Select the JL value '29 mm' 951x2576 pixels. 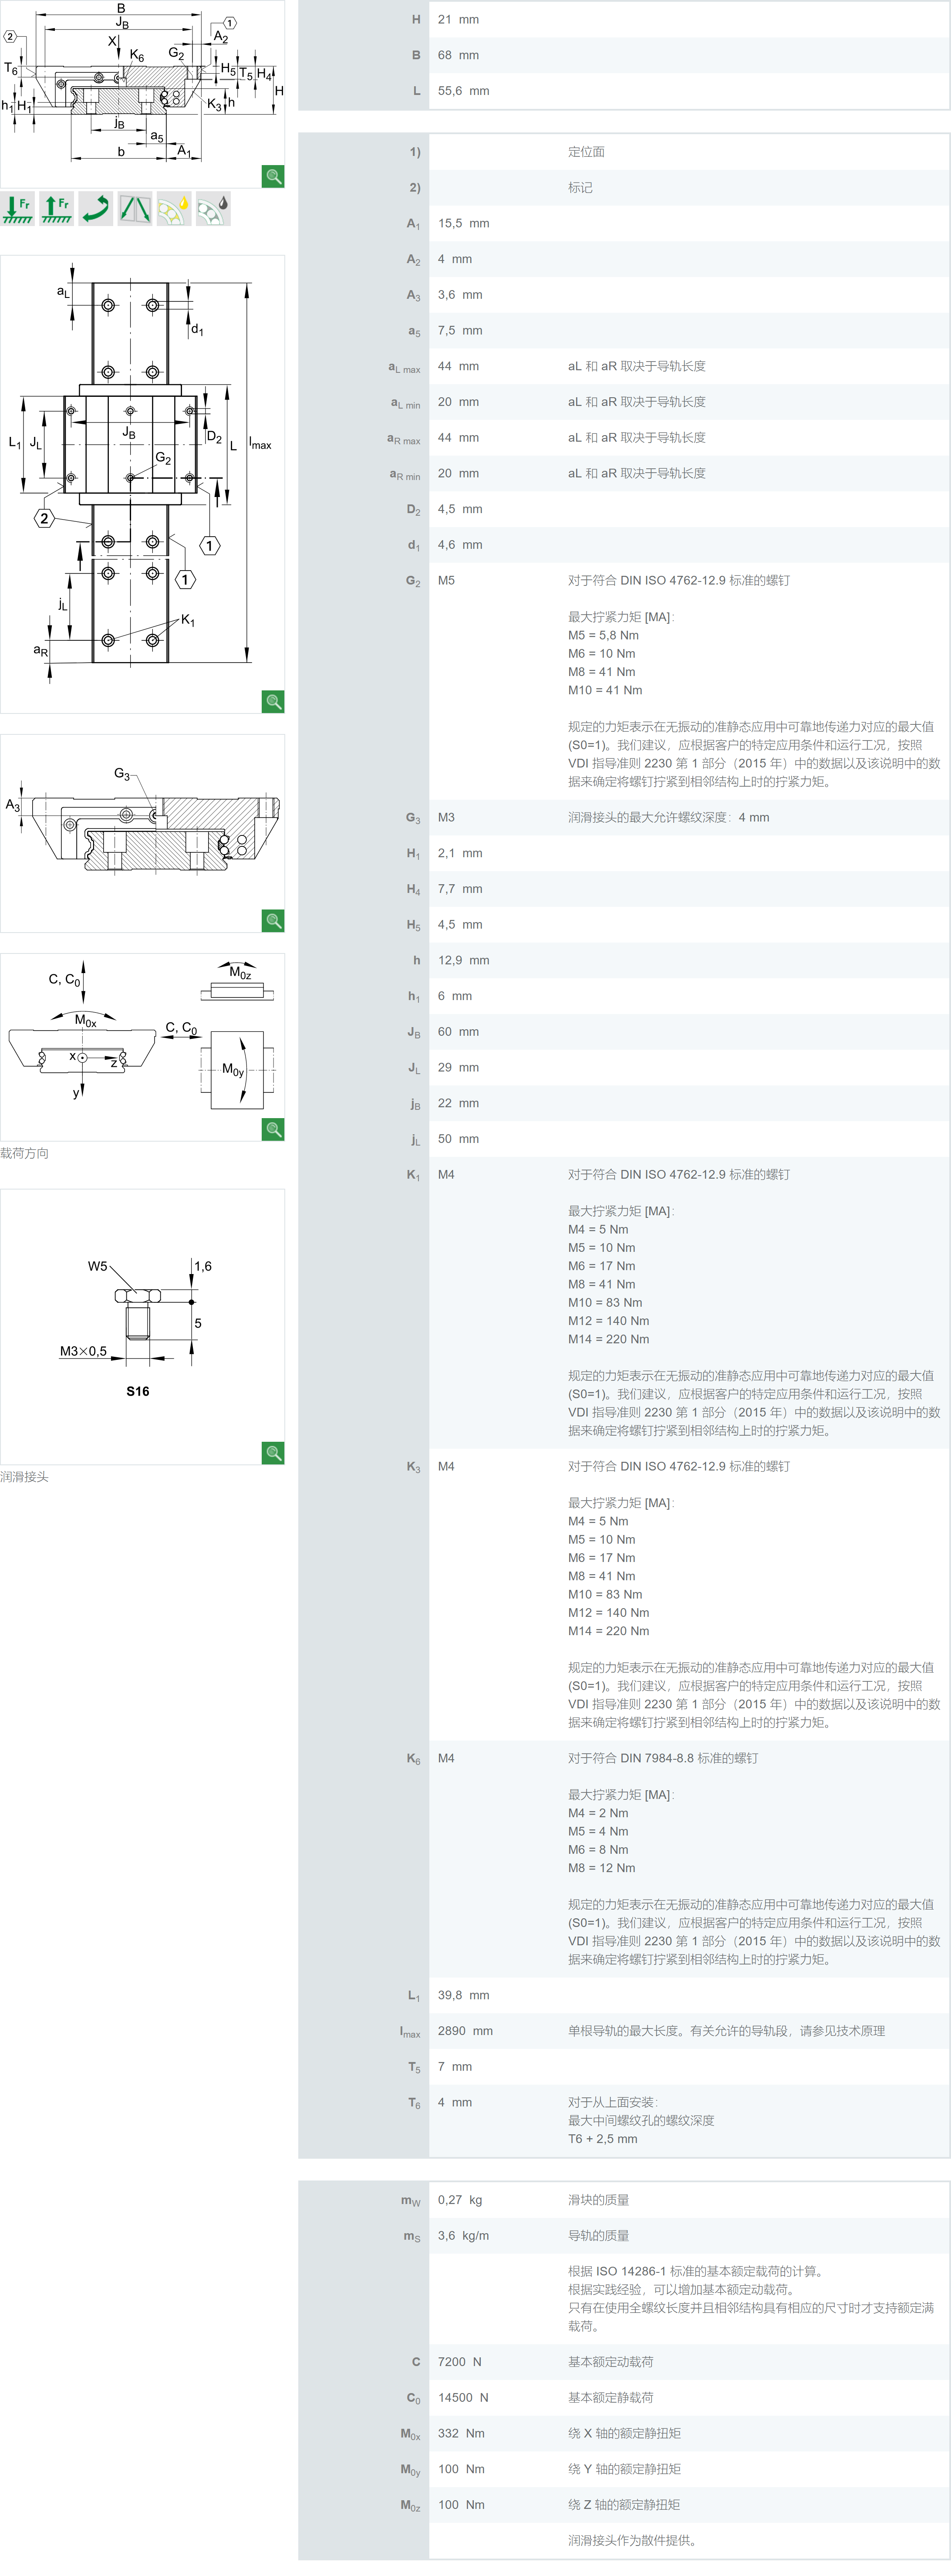pos(458,1068)
